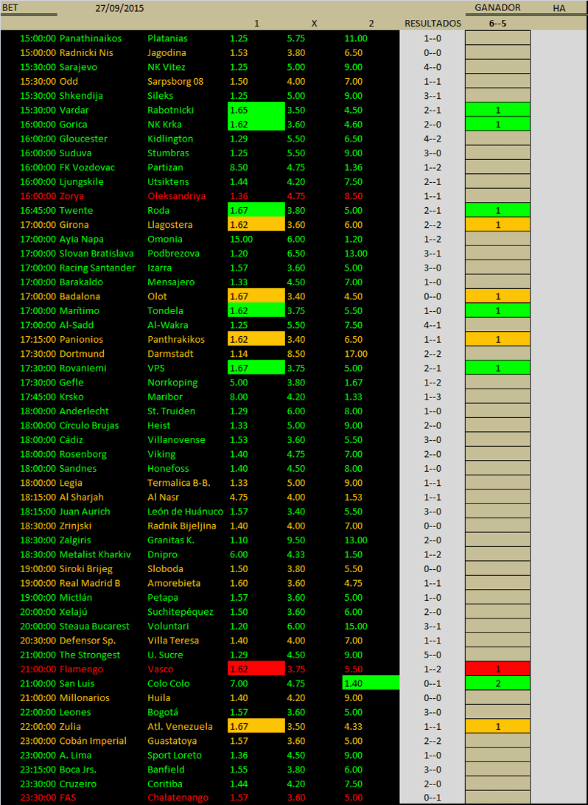Click Rosenborg team cell
Viewport: 588px width, 805px height.
(x=83, y=454)
